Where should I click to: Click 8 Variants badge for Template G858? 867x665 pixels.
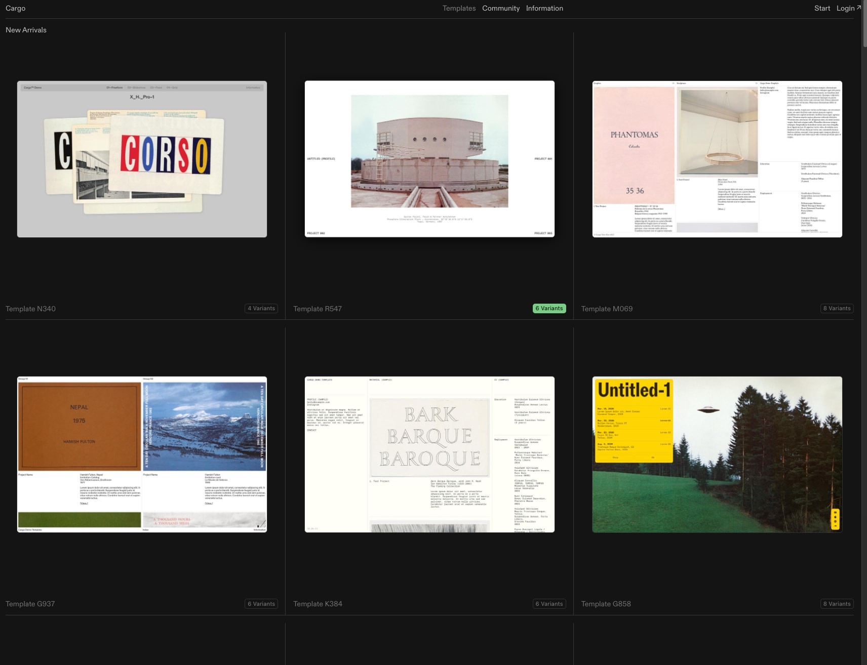837,604
